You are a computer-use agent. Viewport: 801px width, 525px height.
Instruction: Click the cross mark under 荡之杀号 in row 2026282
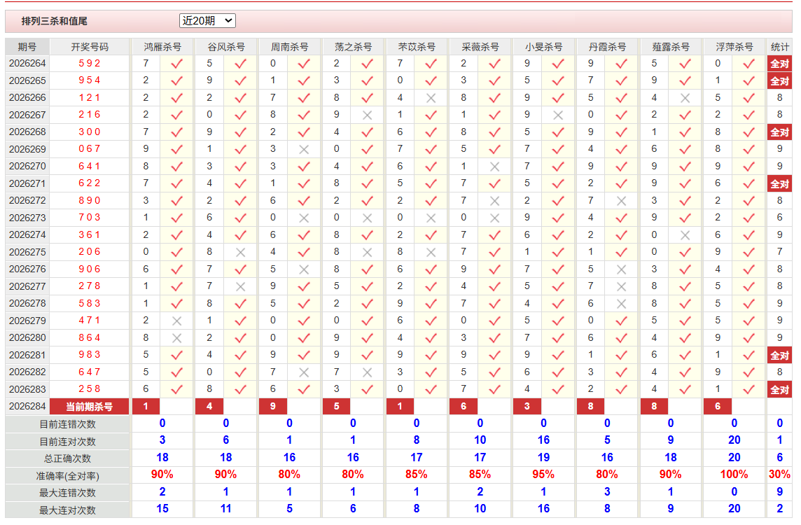368,373
